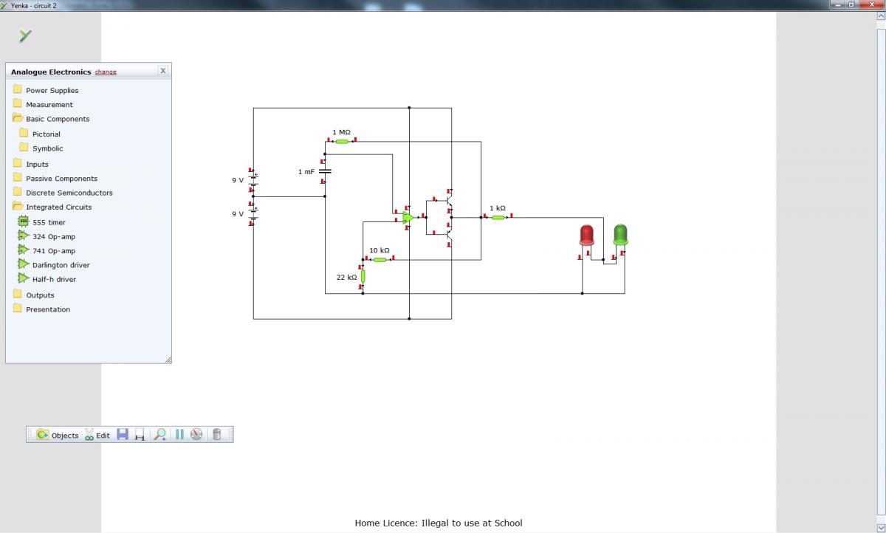The width and height of the screenshot is (886, 533).
Task: Save the circuit with the floppy disk icon
Action: point(123,434)
